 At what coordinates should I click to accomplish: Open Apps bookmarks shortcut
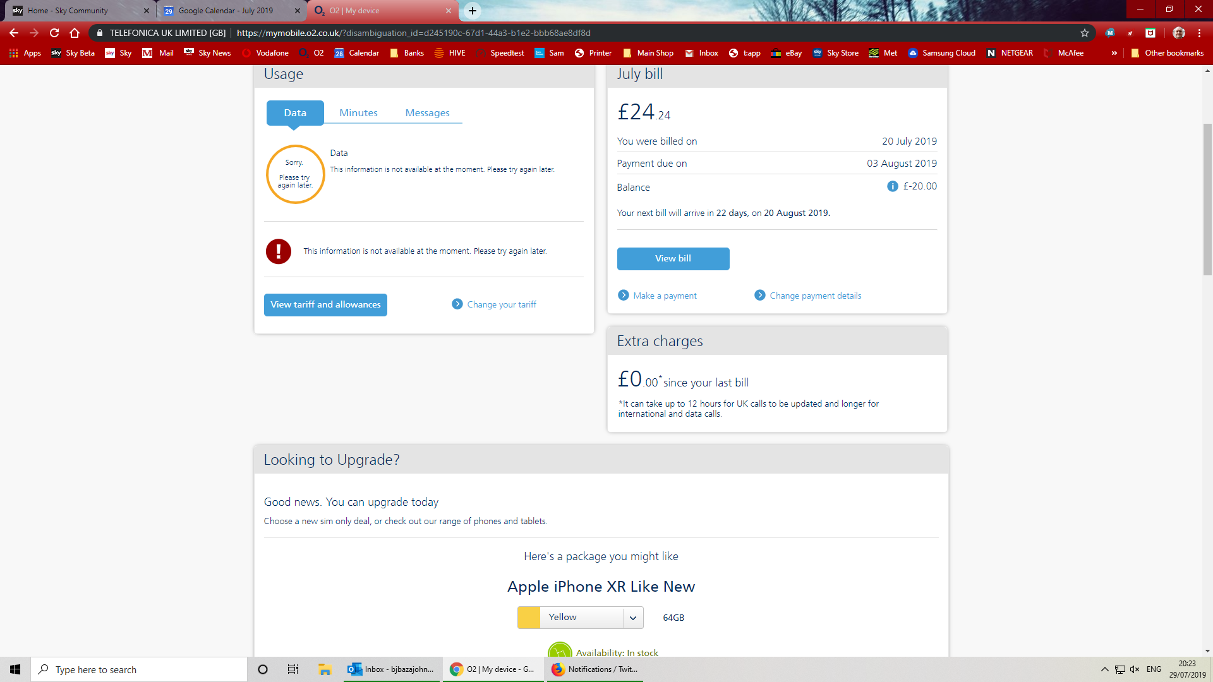25,53
